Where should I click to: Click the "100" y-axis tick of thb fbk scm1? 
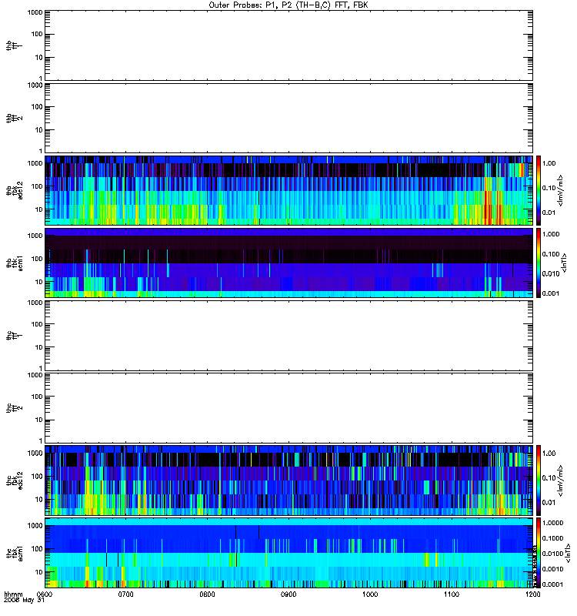point(37,259)
